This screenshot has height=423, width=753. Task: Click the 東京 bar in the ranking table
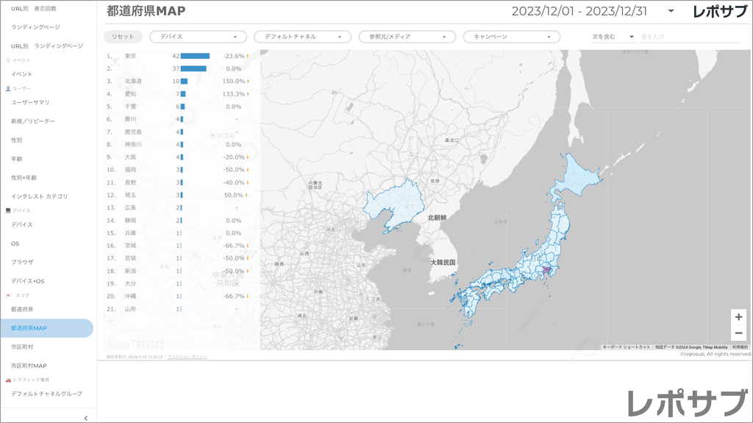[x=195, y=56]
